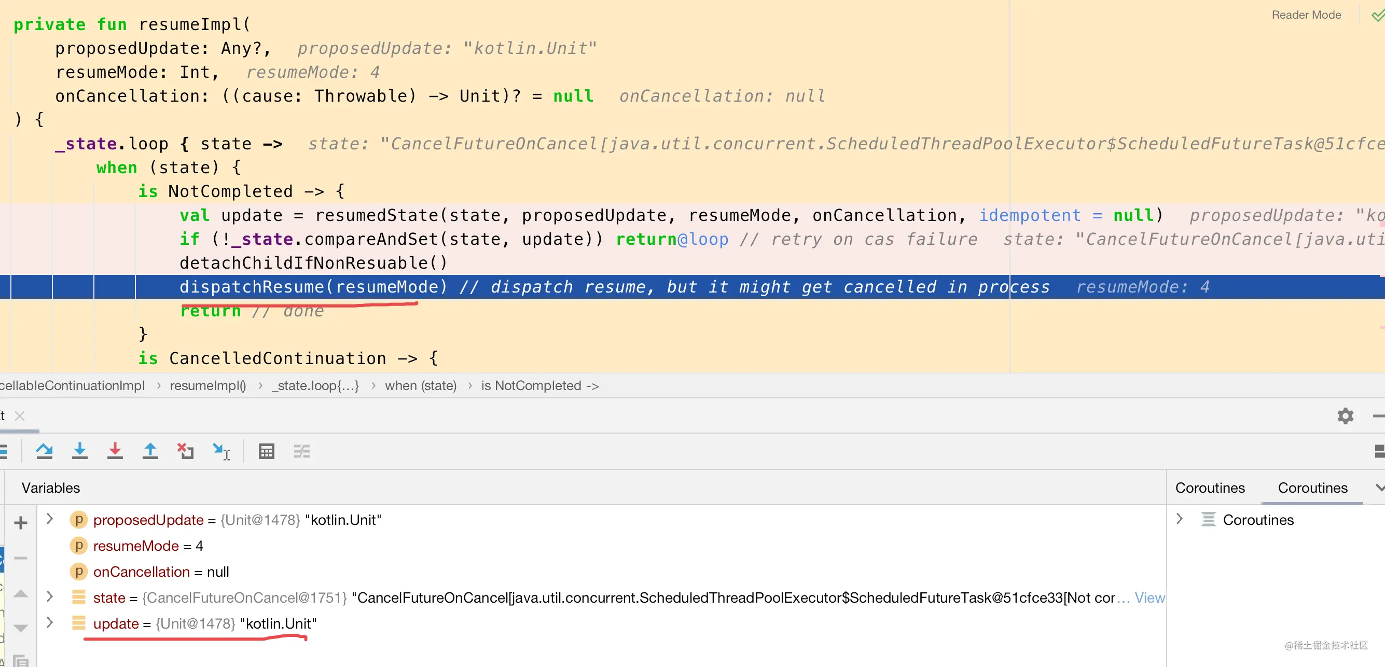The width and height of the screenshot is (1385, 667).
Task: Click the Step Into debugger icon
Action: click(79, 451)
